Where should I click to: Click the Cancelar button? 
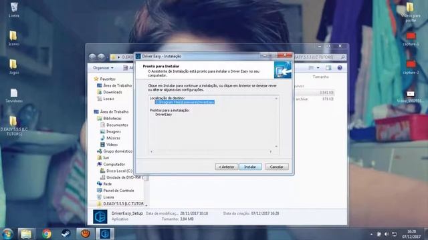pyautogui.click(x=277, y=167)
